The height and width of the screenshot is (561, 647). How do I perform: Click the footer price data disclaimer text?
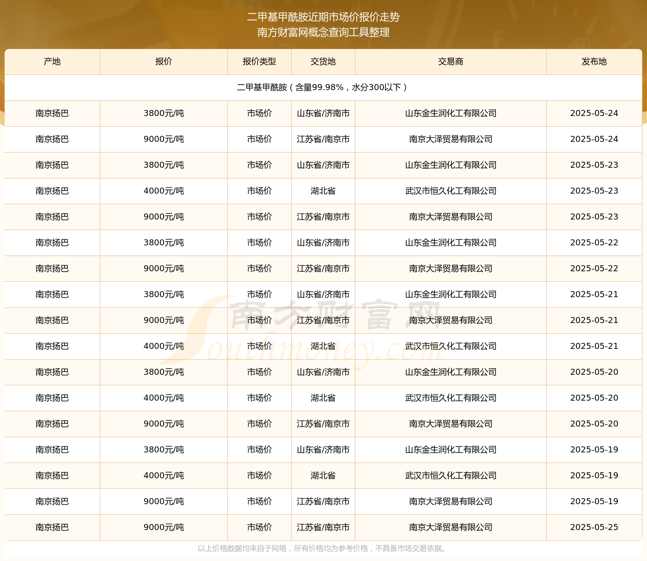pos(323,549)
